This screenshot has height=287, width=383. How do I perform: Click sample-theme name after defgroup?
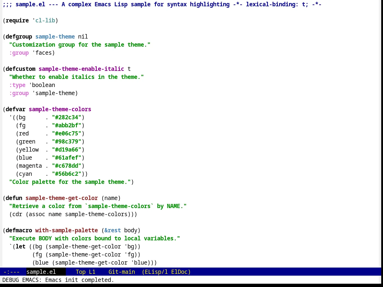[55, 36]
